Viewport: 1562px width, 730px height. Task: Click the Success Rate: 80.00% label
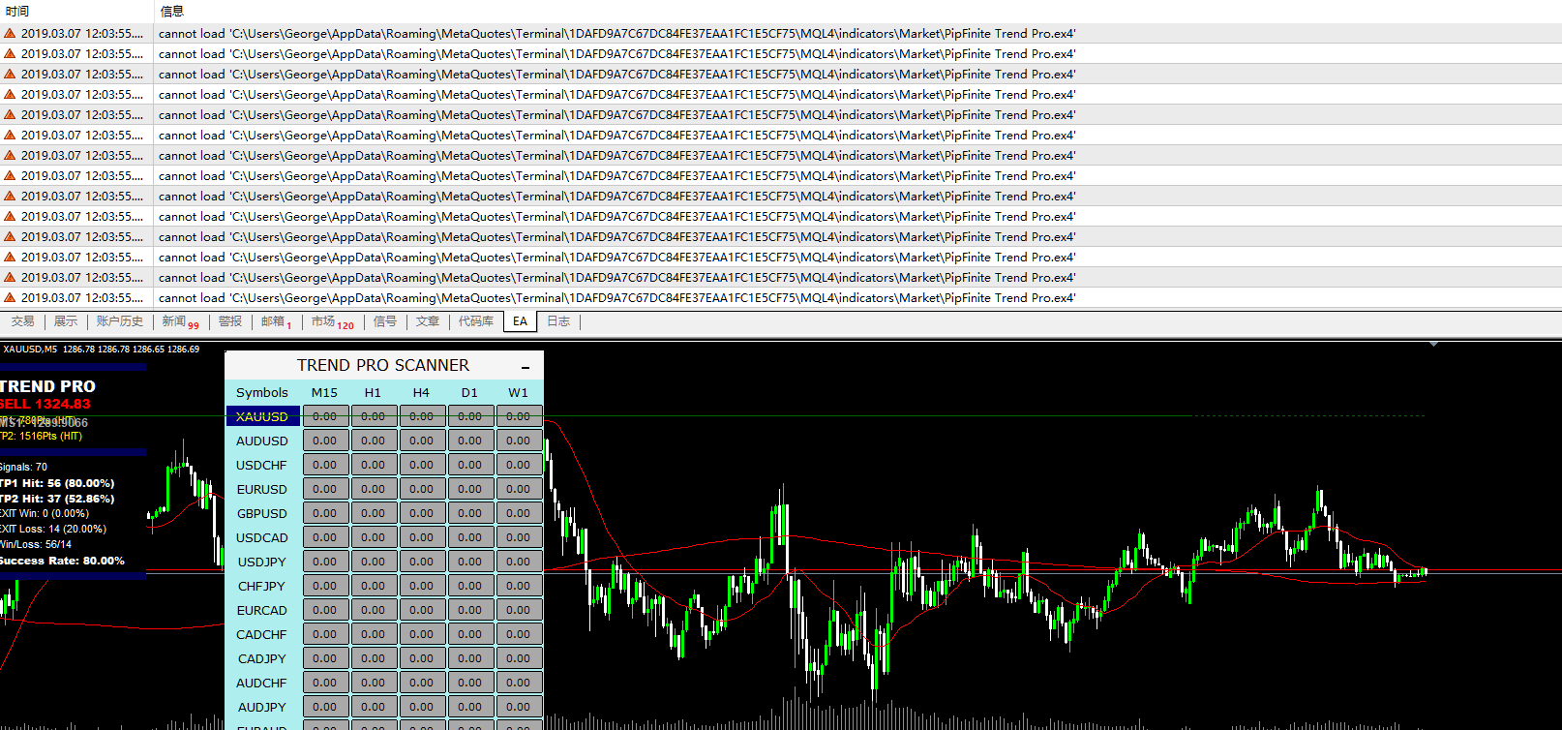coord(62,561)
